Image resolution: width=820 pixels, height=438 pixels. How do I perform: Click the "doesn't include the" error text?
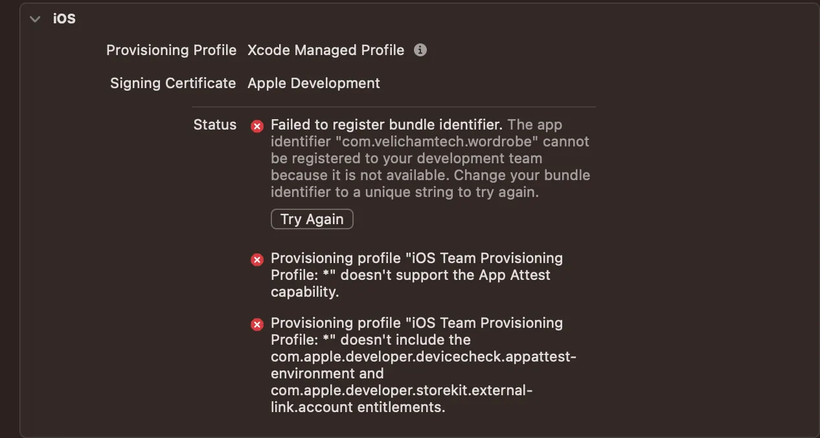pos(405,340)
